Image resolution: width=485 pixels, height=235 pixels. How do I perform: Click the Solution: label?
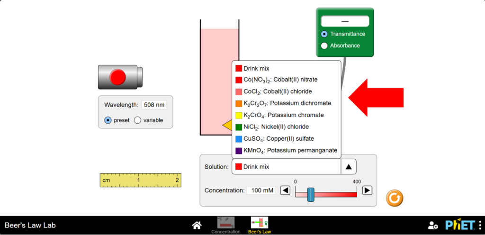click(x=216, y=167)
